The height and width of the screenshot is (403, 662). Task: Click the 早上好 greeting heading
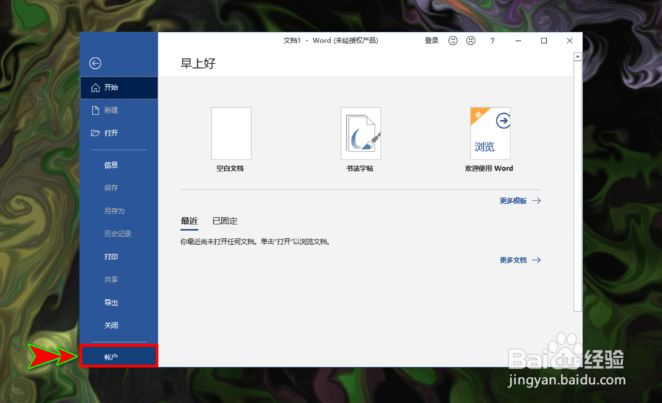coord(198,64)
